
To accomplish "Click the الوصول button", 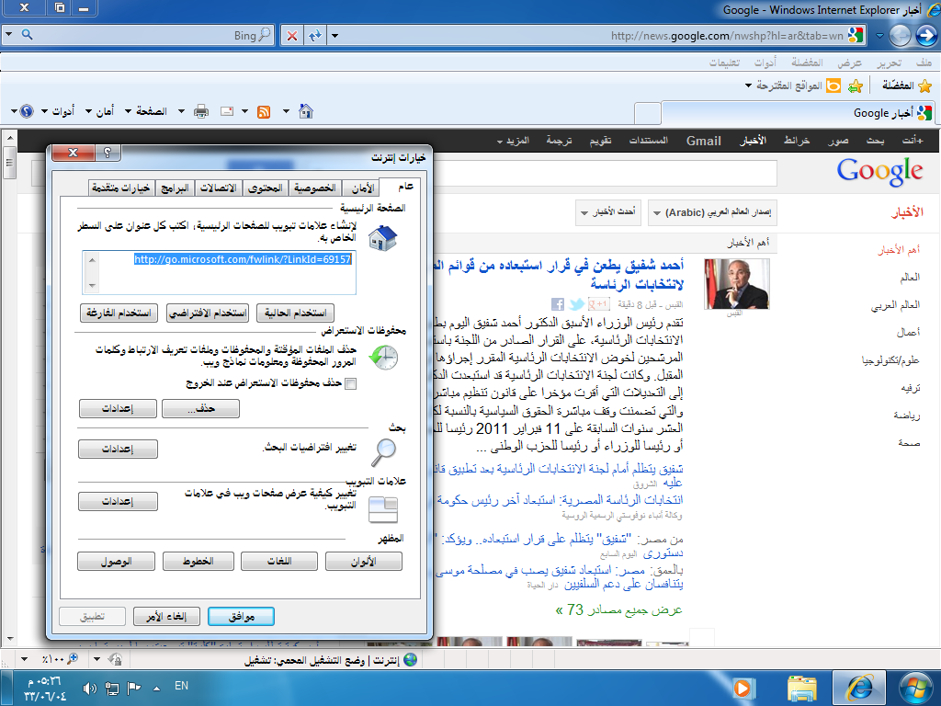I will point(117,562).
